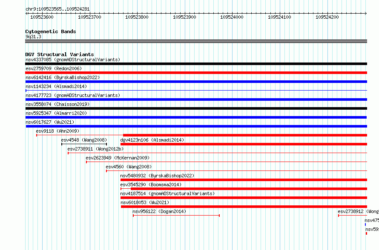379x250 pixels.
Task: Click the red bar under nsv4187514
Action: [244, 198]
